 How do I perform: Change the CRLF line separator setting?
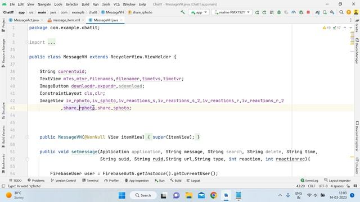[312, 186]
